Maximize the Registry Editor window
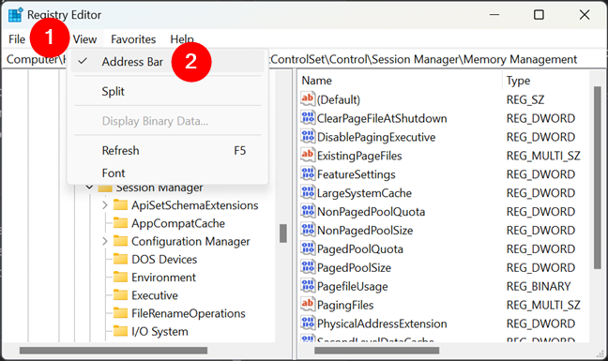This screenshot has width=608, height=361. point(539,15)
